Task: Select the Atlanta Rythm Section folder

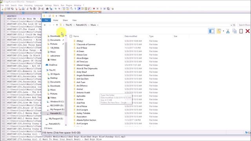Action: pyautogui.click(x=86, y=120)
